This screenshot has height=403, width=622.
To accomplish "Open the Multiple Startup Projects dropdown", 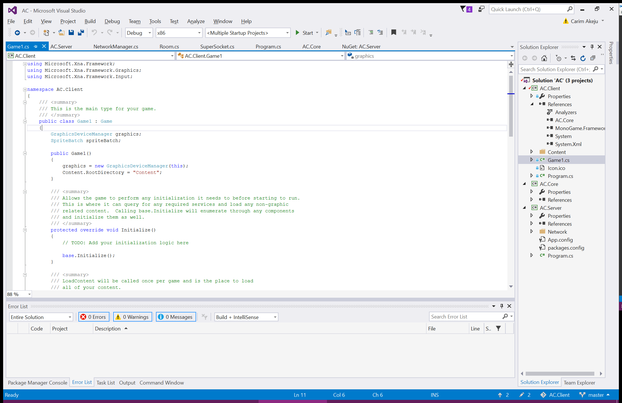I will [248, 33].
